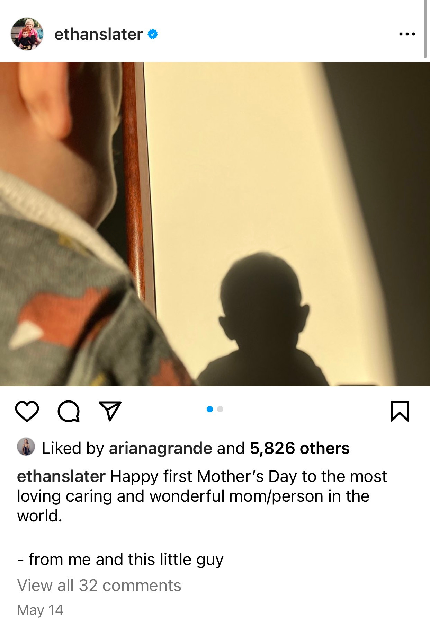Tap the baby shadow photo
This screenshot has width=430, height=625.
(215, 224)
